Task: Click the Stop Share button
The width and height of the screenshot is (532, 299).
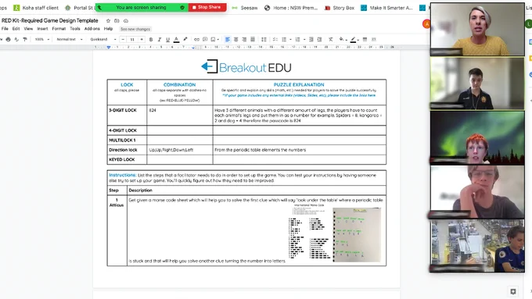Action: 207,7
